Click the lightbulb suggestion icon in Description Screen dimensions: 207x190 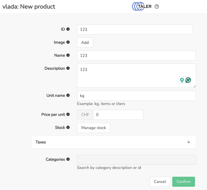182,80
